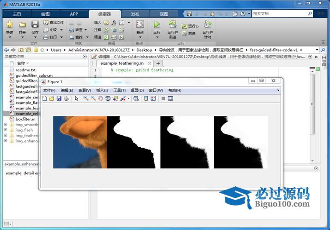Viewport: 330px width, 230px height.
Task: Click the Compare (比较) button
Action: point(50,30)
